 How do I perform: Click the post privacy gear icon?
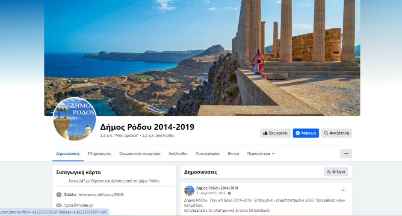point(229,193)
